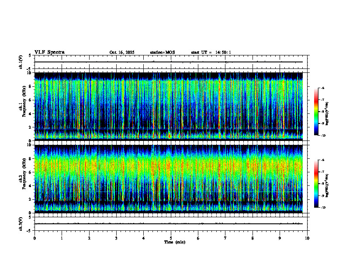This screenshot has height=267, width=346.
Task: Click the ch.1 spectrogram at 6 kHz
Action: pyautogui.click(x=168, y=100)
